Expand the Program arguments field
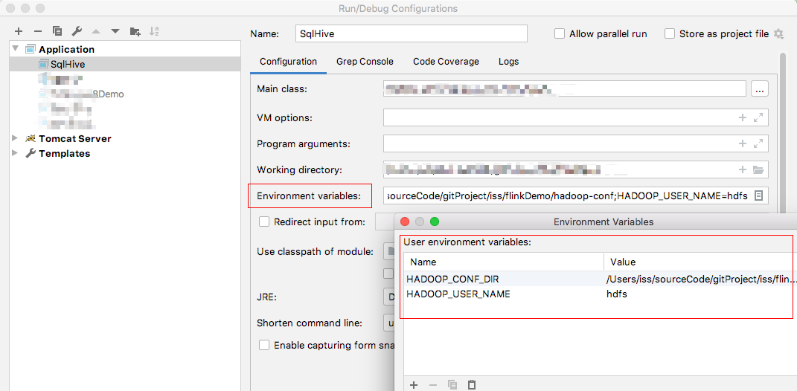 pos(758,143)
